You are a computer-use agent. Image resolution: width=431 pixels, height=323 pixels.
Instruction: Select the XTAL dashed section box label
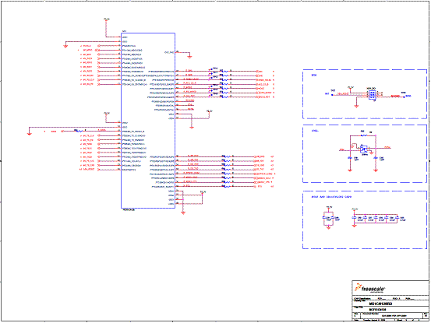click(x=314, y=131)
